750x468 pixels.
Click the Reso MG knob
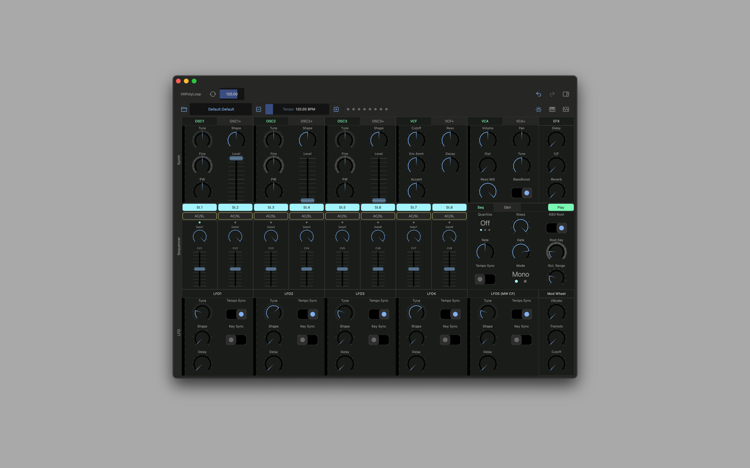point(488,191)
